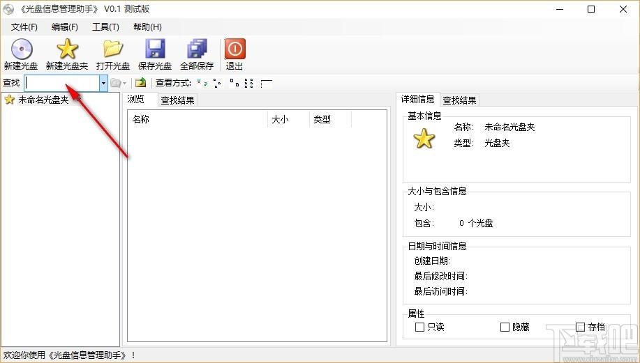
Task: Click the grayed folder search-scope icon
Action: (x=116, y=83)
